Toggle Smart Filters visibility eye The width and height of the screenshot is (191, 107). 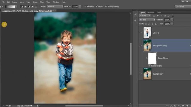[x=147, y=58]
